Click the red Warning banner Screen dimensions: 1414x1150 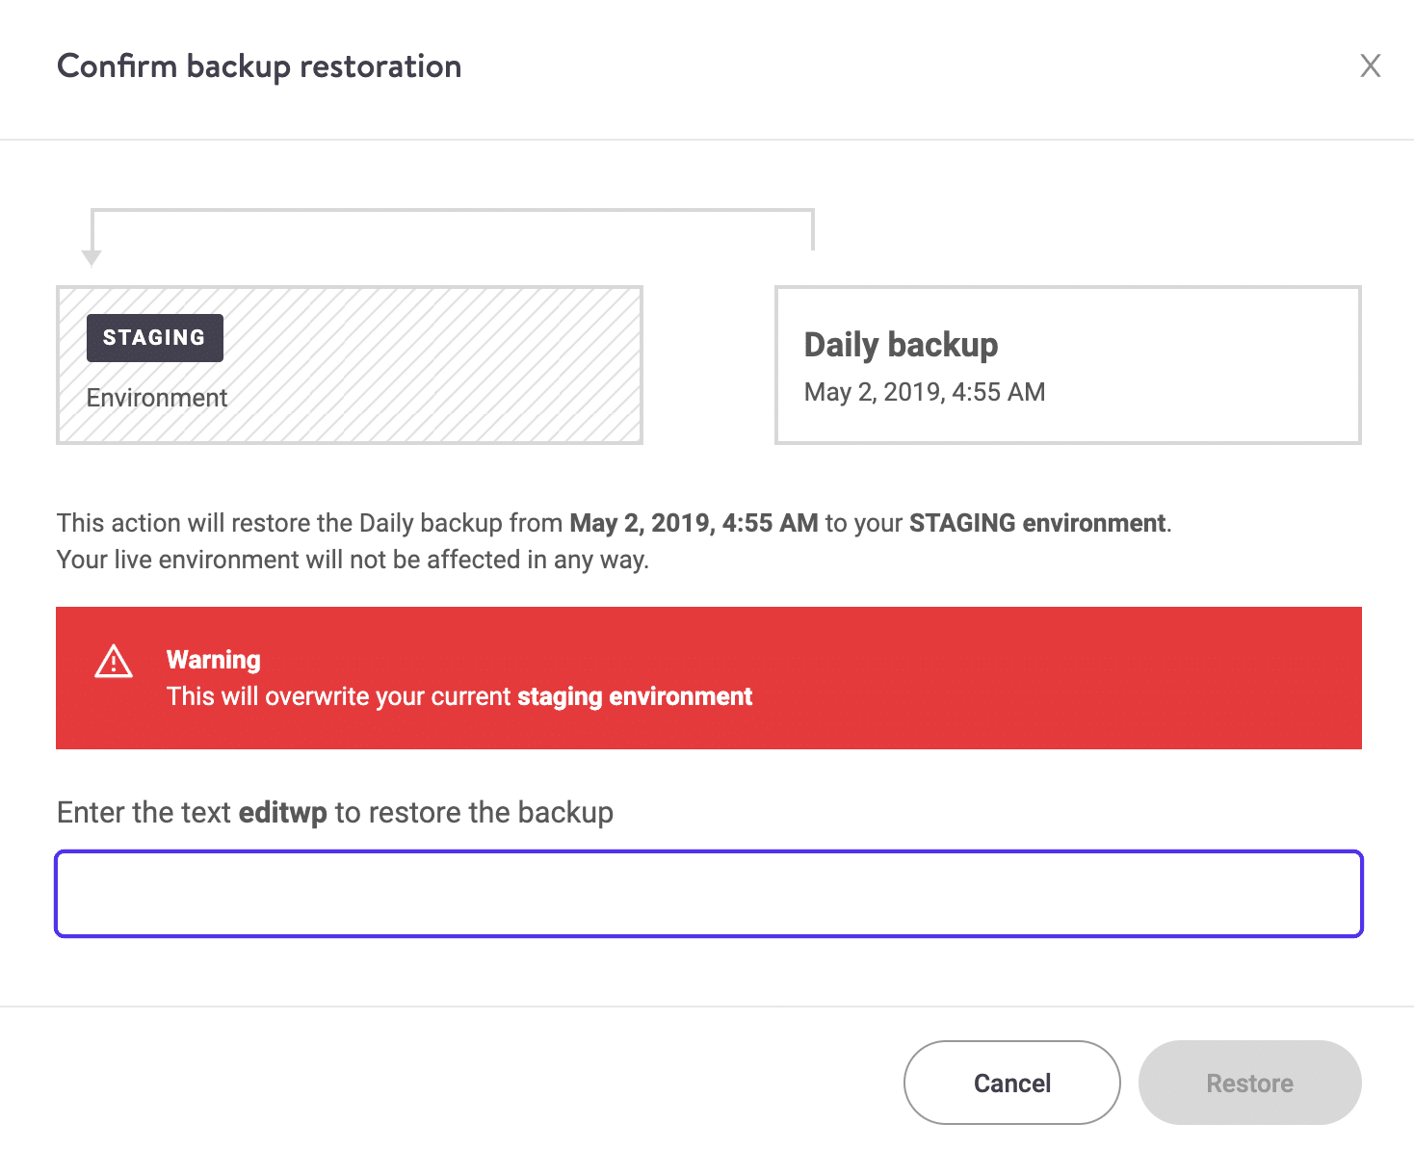click(709, 677)
